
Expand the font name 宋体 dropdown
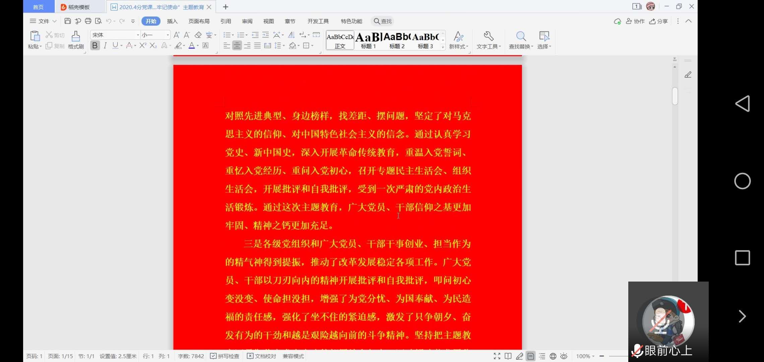[138, 35]
